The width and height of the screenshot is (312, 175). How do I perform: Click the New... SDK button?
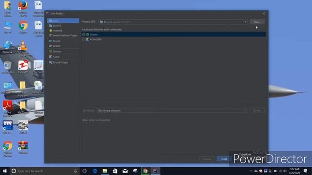coord(257,22)
